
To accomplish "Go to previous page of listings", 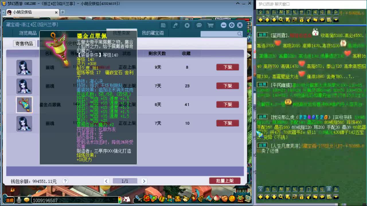I will click(x=106, y=181).
